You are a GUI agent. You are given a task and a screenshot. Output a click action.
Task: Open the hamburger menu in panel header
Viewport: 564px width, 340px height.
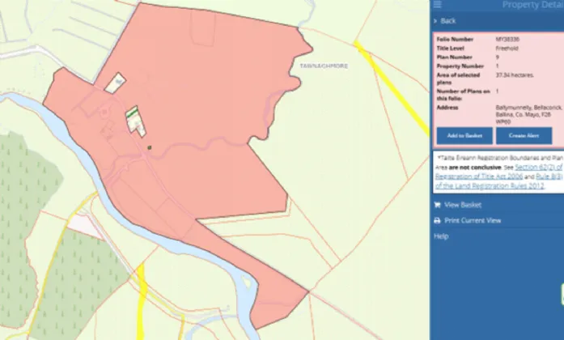click(x=437, y=5)
